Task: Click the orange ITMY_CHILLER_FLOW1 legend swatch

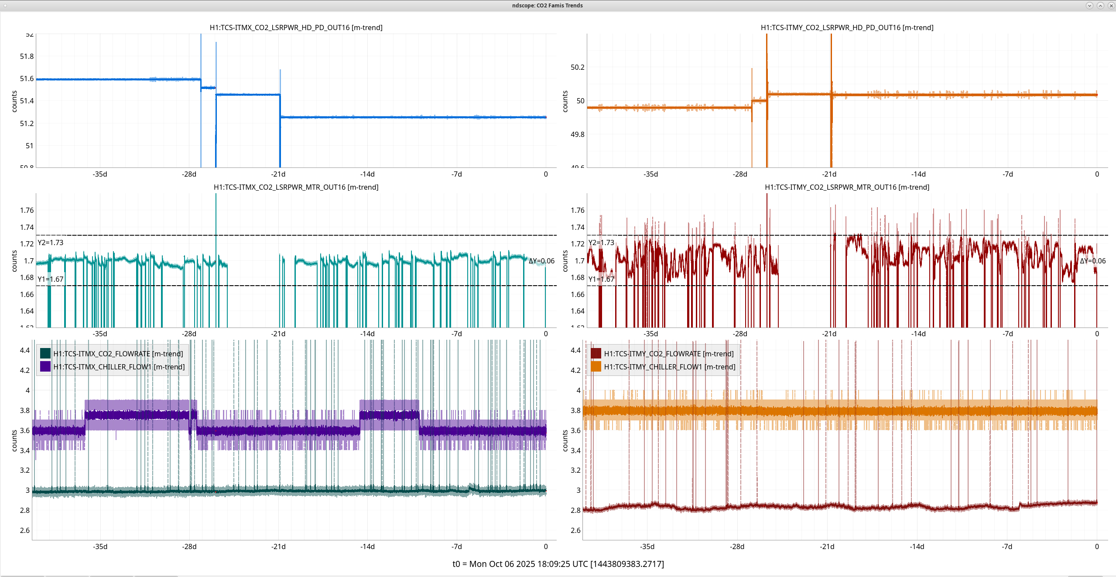Action: click(596, 366)
